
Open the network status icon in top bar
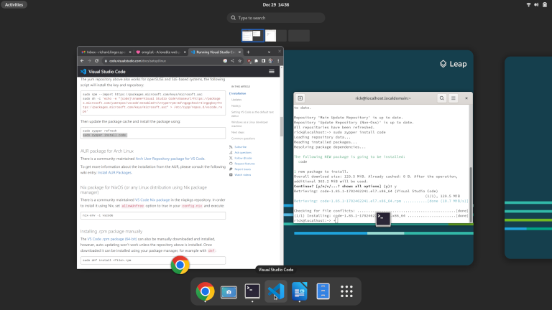[528, 4]
